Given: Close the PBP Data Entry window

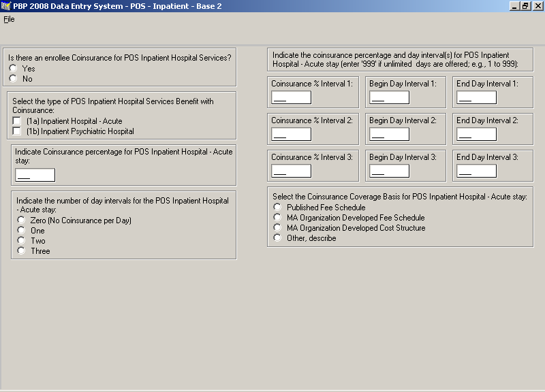Looking at the screenshot, I should [x=537, y=6].
